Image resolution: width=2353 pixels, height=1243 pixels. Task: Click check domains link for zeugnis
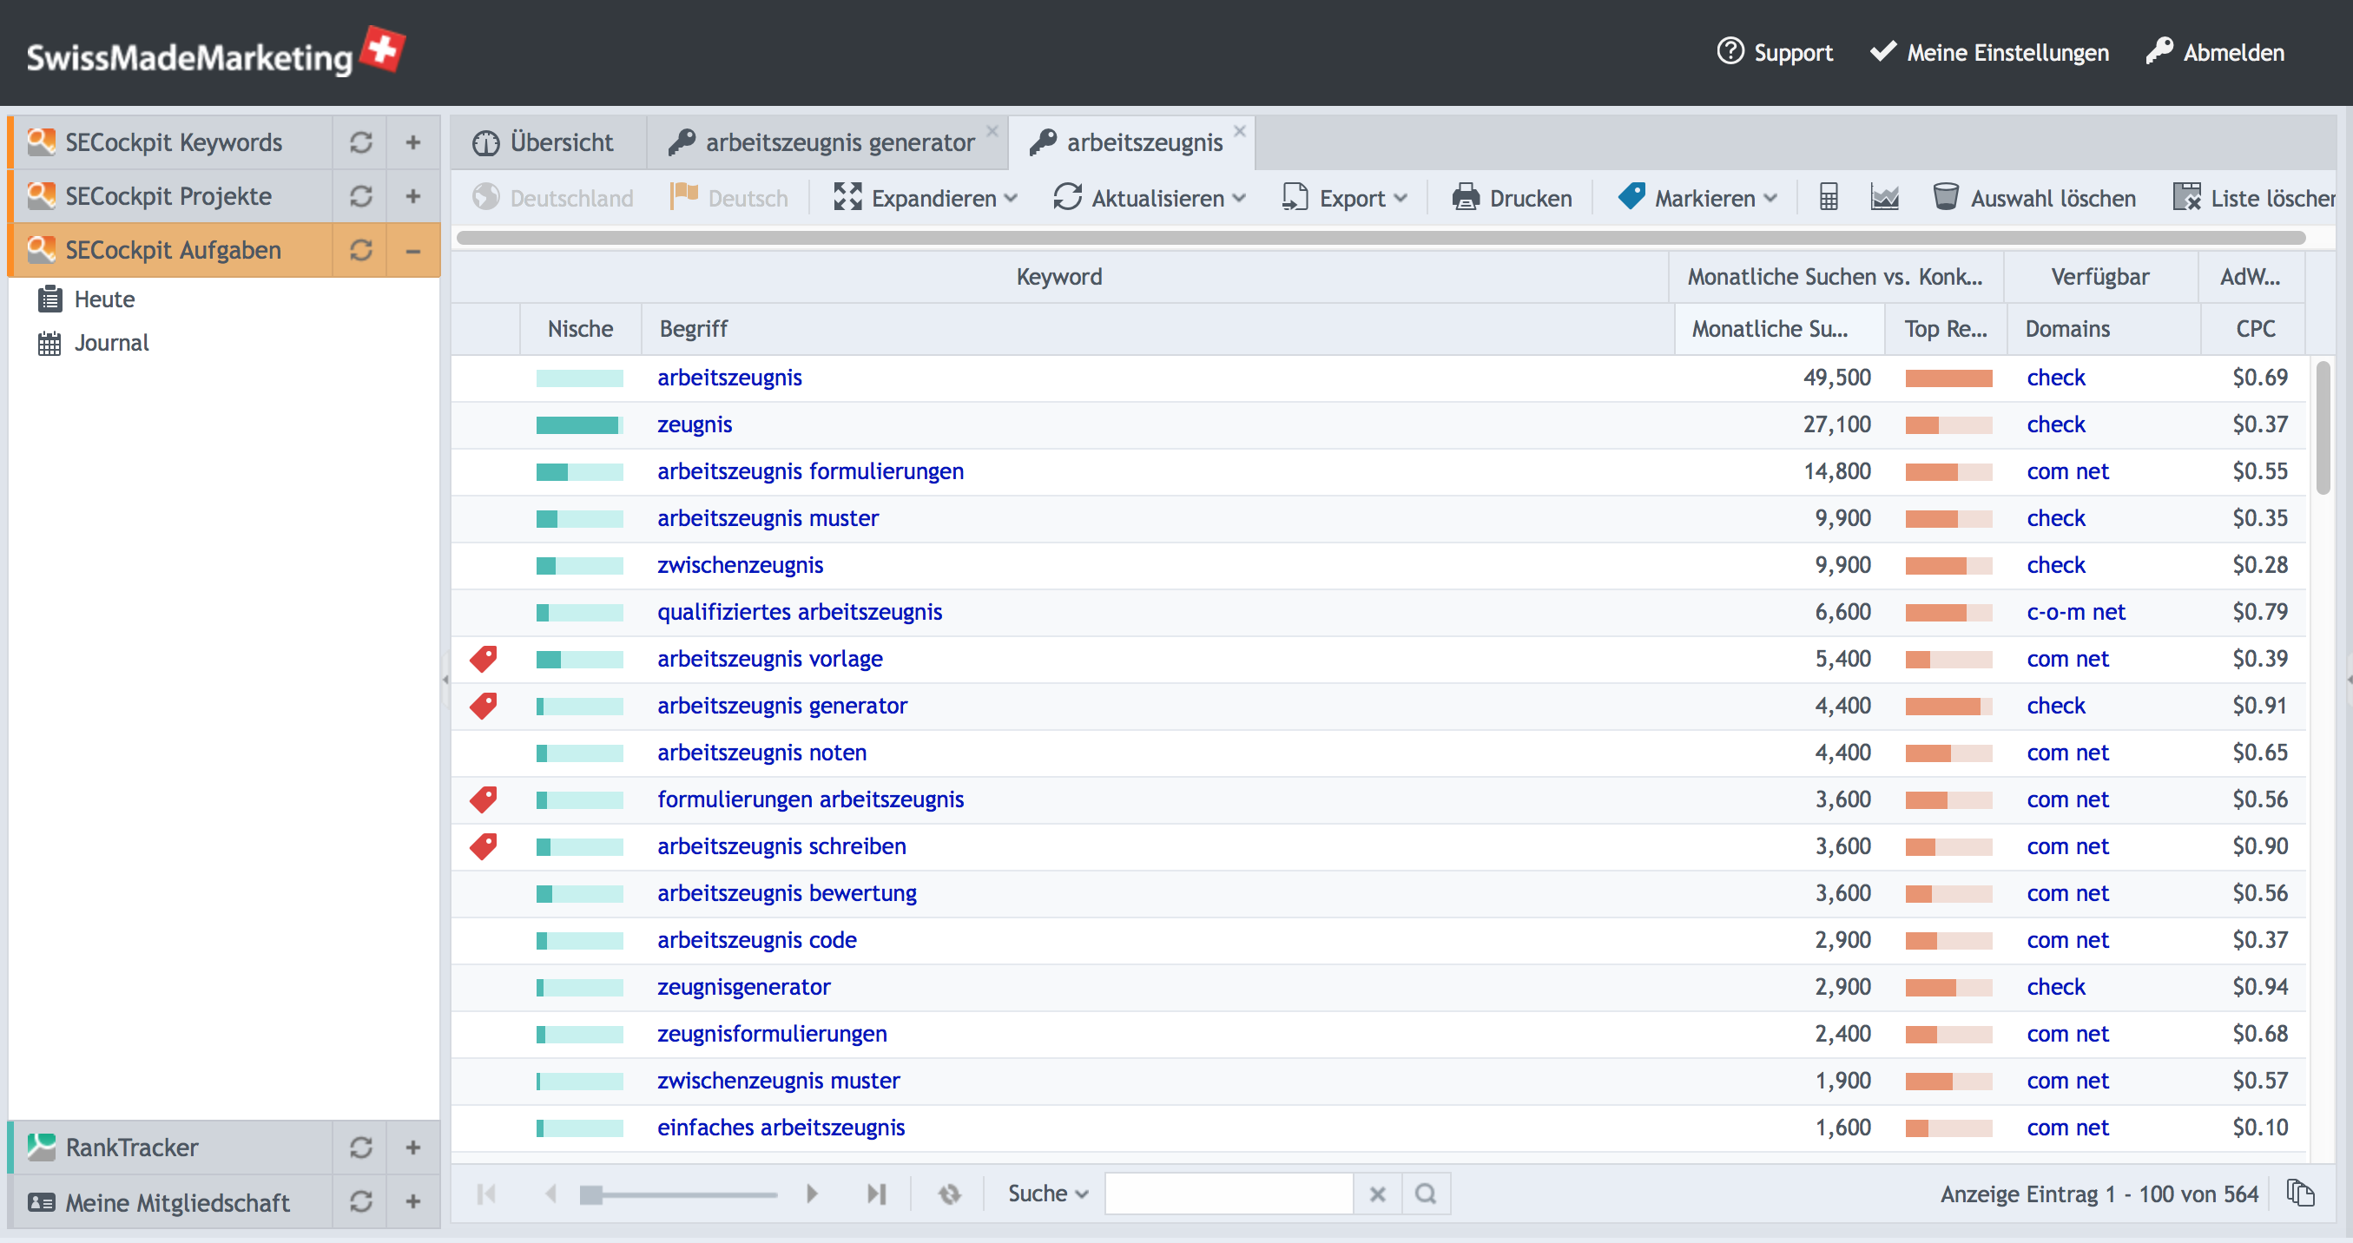(x=2055, y=424)
